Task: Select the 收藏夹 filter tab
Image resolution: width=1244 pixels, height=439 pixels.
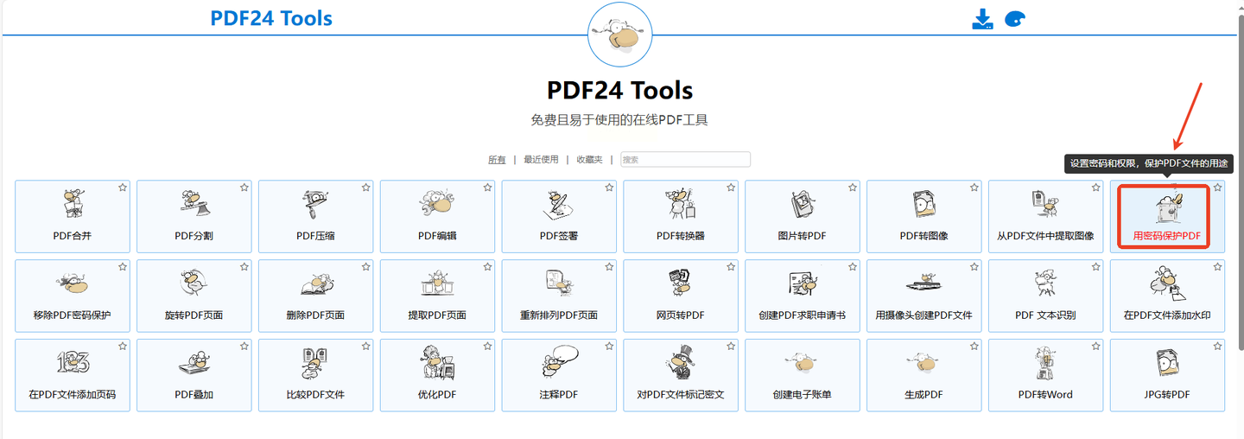Action: coord(589,160)
